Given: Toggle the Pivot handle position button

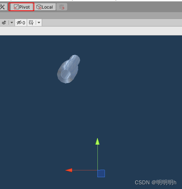Looking at the screenshot, I should (x=22, y=7).
